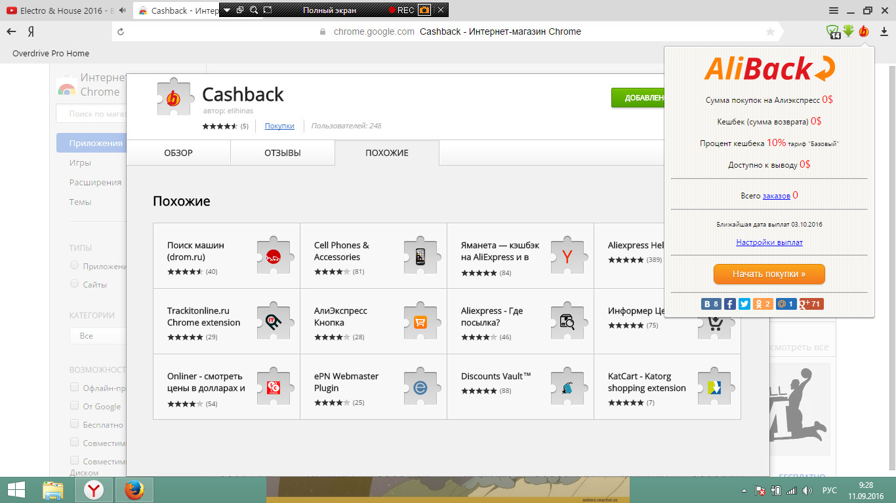Click the AliBack logo in the popup
The image size is (896, 503).
click(x=769, y=69)
